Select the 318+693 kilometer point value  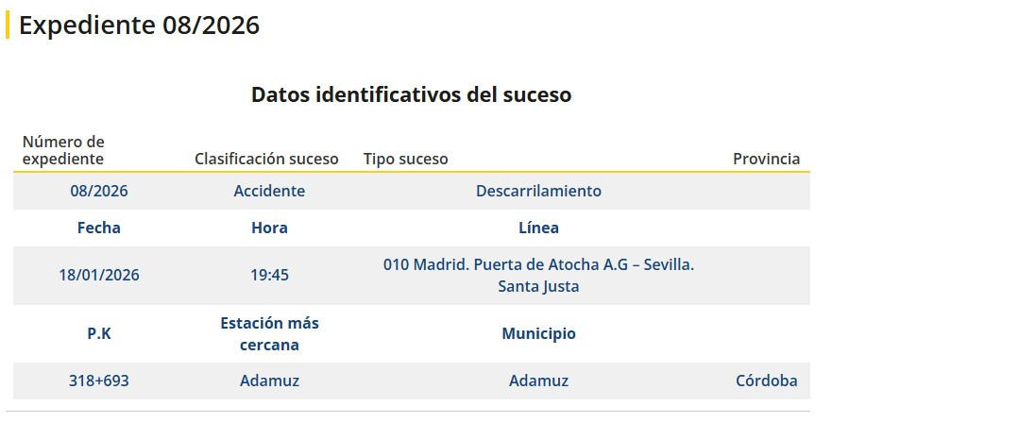pos(99,381)
